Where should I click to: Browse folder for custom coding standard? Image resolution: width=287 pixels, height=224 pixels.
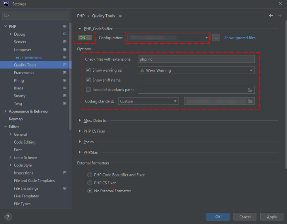pos(250,101)
